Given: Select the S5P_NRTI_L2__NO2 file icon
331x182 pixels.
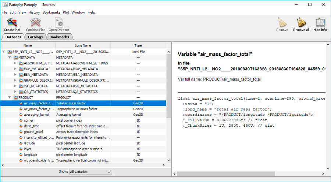Looking at the screenshot, I should (10, 52).
